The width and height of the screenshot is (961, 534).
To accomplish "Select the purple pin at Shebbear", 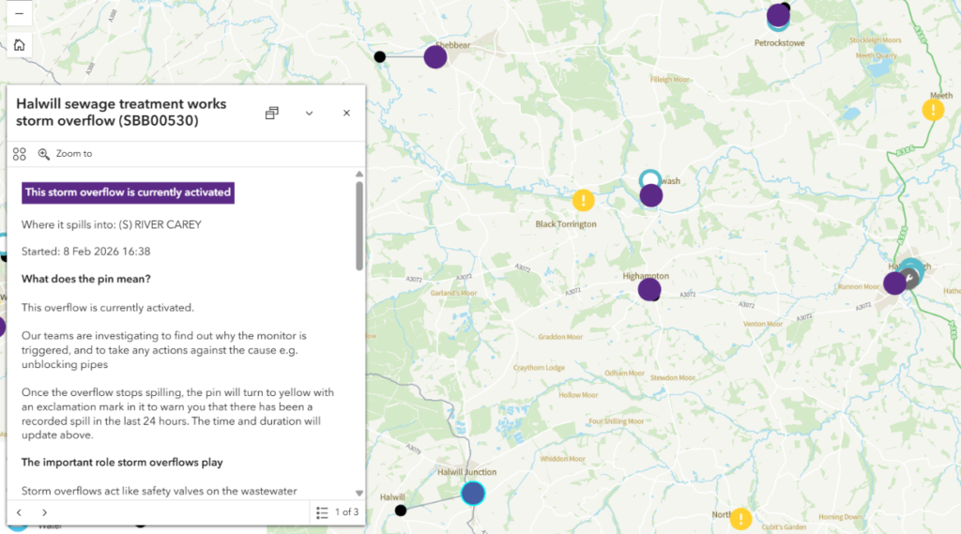I will pos(435,57).
